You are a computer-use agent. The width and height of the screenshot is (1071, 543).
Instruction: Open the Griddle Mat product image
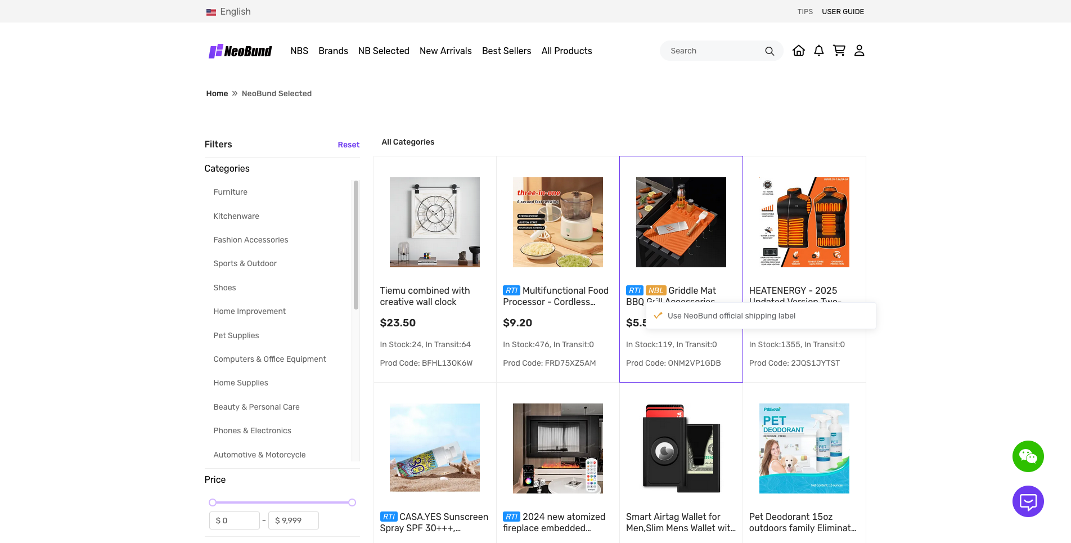pyautogui.click(x=681, y=222)
